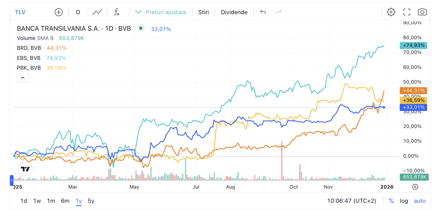
Task: Toggle log scale mode
Action: pos(404,201)
